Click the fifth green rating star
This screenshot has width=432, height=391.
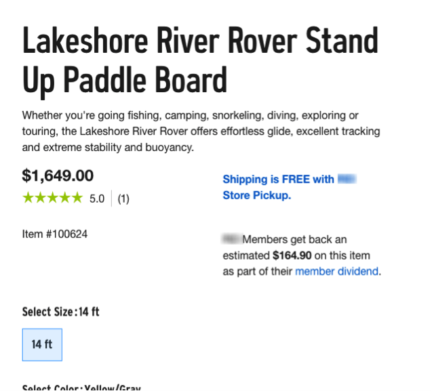point(77,198)
